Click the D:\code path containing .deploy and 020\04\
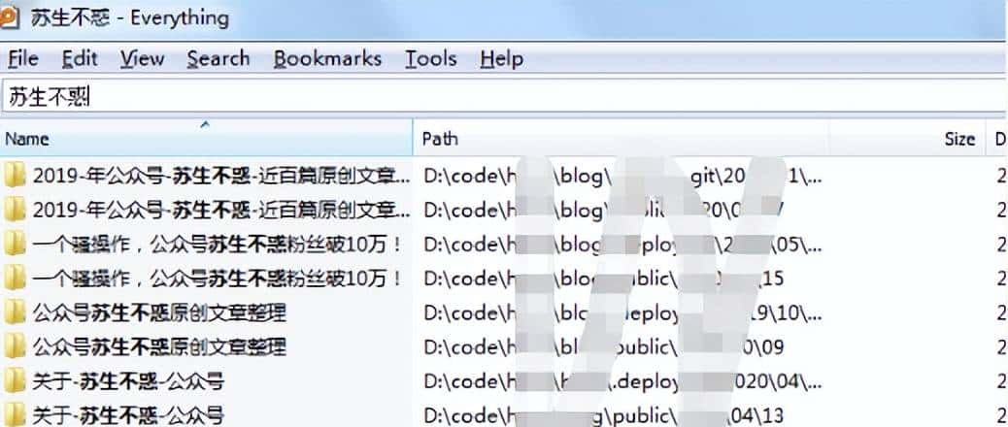 622,381
